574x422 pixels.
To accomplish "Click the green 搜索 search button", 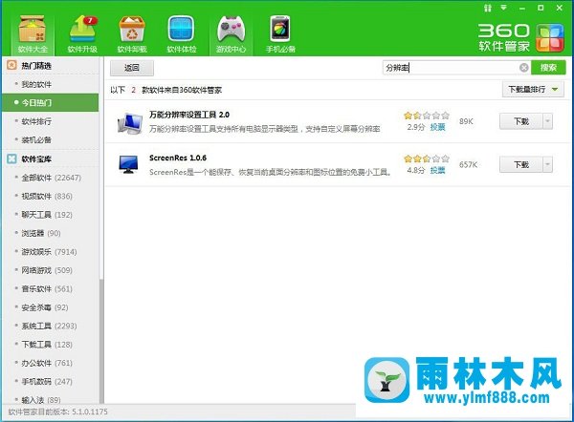I will 548,68.
